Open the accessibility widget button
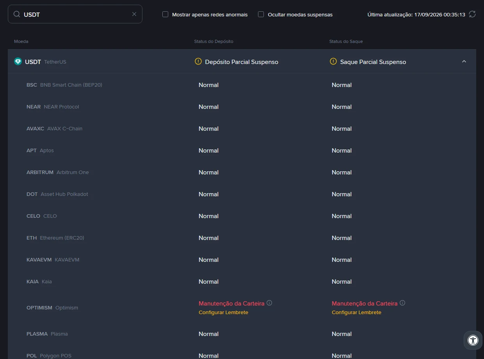This screenshot has height=359, width=484. point(473,340)
